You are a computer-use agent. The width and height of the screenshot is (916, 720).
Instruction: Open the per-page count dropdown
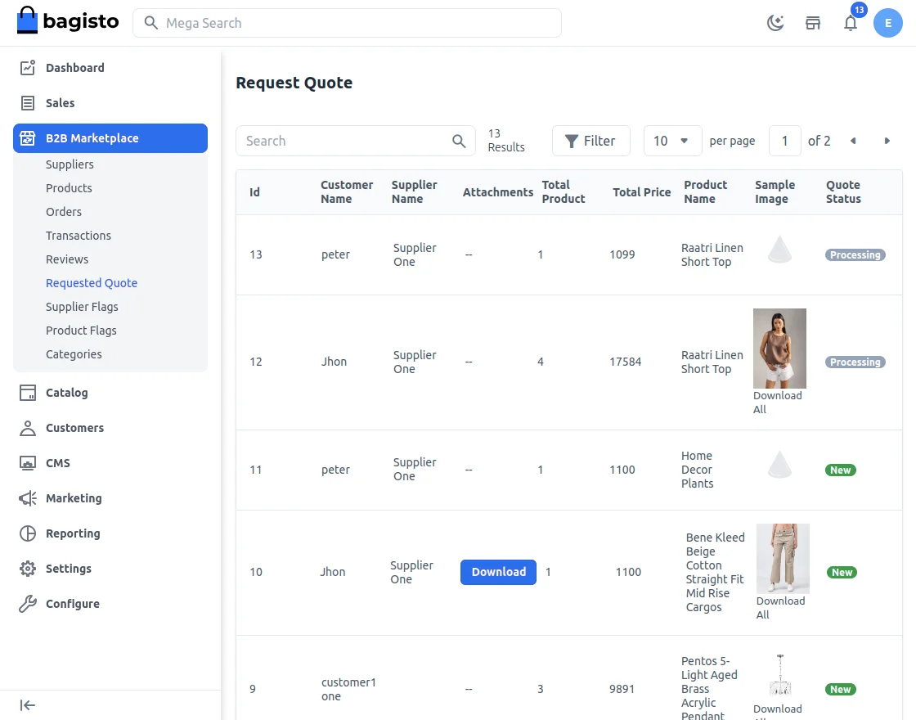coord(672,141)
